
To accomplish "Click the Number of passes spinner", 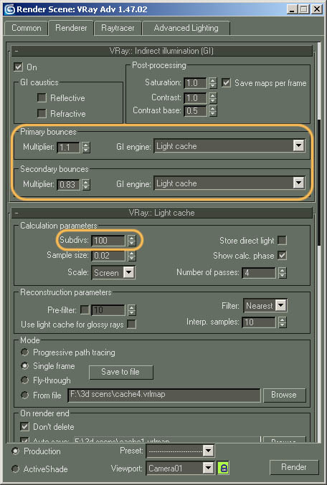I will tap(282, 273).
